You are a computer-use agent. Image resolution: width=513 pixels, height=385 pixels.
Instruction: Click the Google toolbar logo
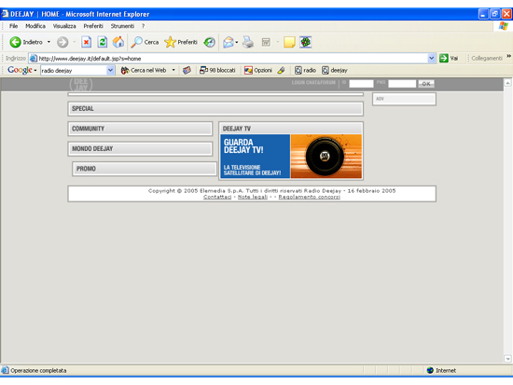(20, 70)
